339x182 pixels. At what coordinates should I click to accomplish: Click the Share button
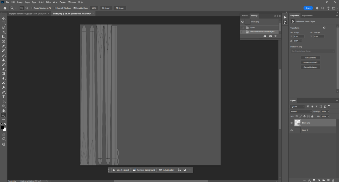point(308,8)
